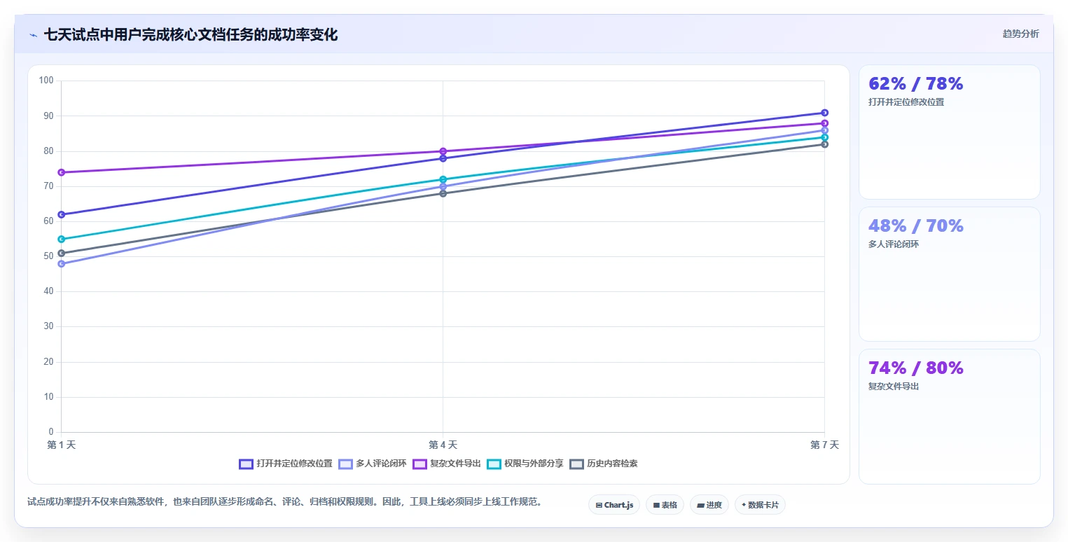Image resolution: width=1068 pixels, height=542 pixels.
Task: Click day 4 point of 历史内容检索 line at 68
Action: point(443,193)
